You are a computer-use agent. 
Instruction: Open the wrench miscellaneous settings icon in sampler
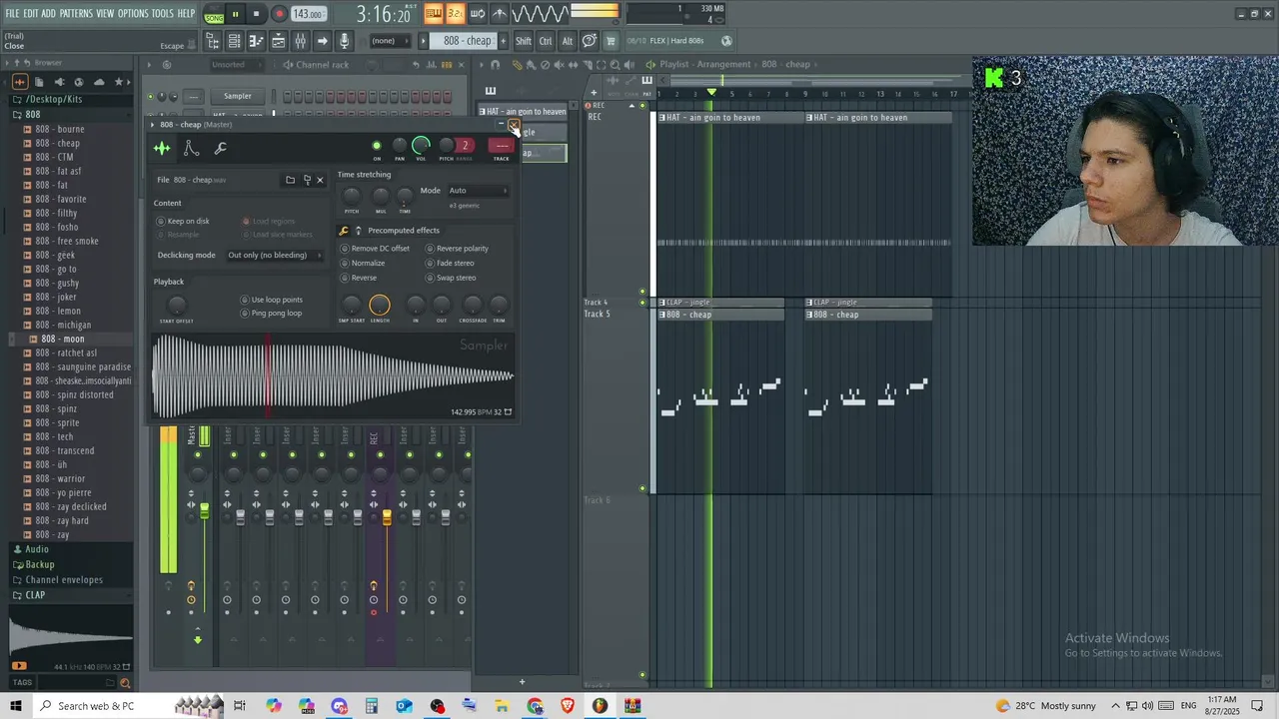tap(221, 149)
